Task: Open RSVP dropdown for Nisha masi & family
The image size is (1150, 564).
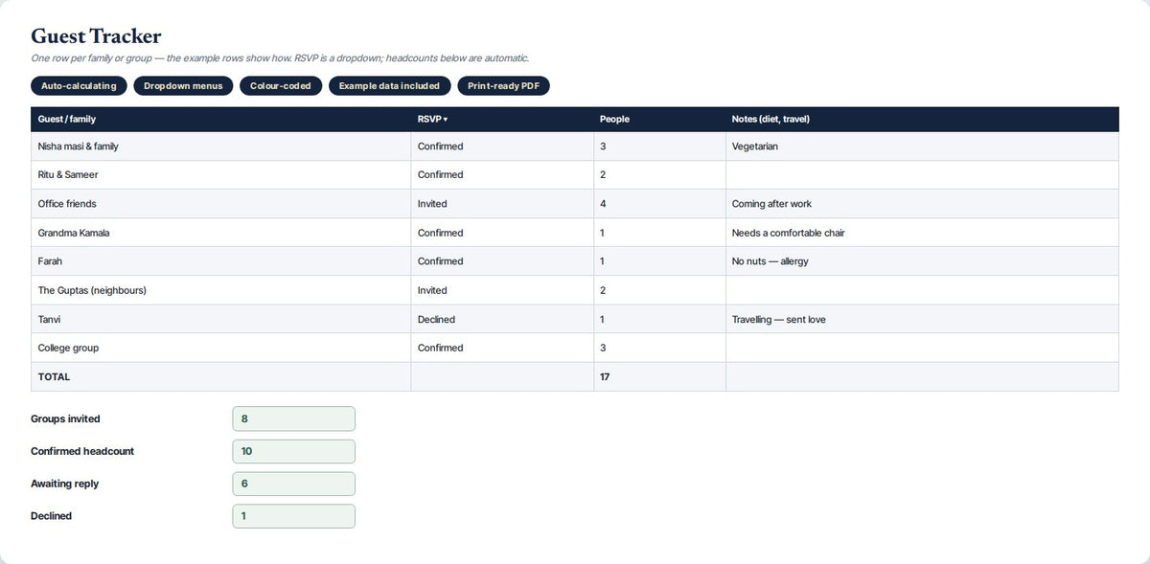Action: [x=502, y=147]
